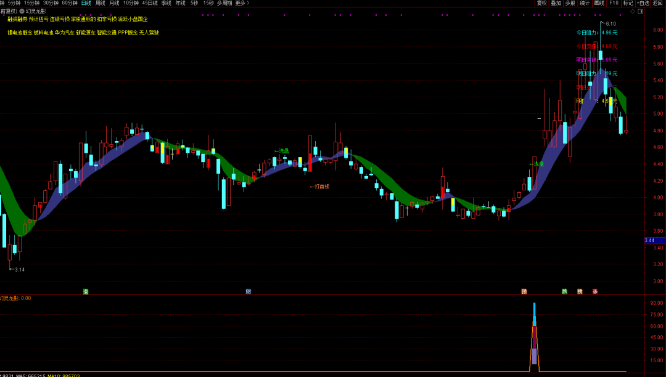Switch to the 周线 weekly tab

point(101,3)
